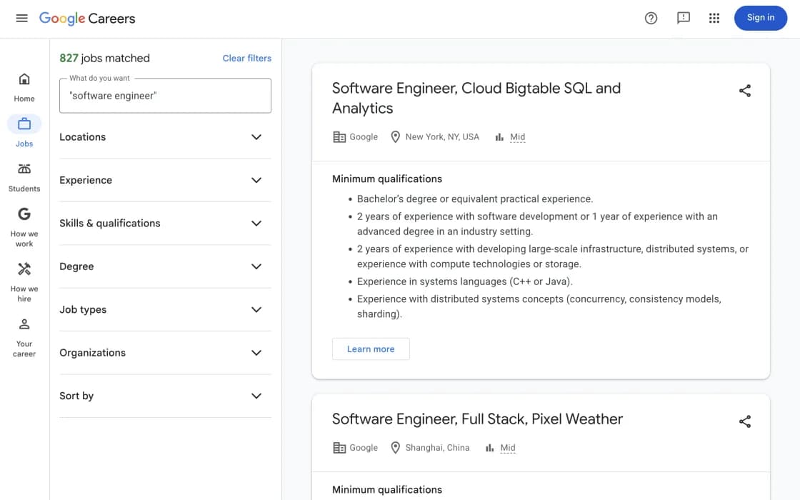
Task: Click location pin beside New York, NY, USA
Action: (x=395, y=136)
